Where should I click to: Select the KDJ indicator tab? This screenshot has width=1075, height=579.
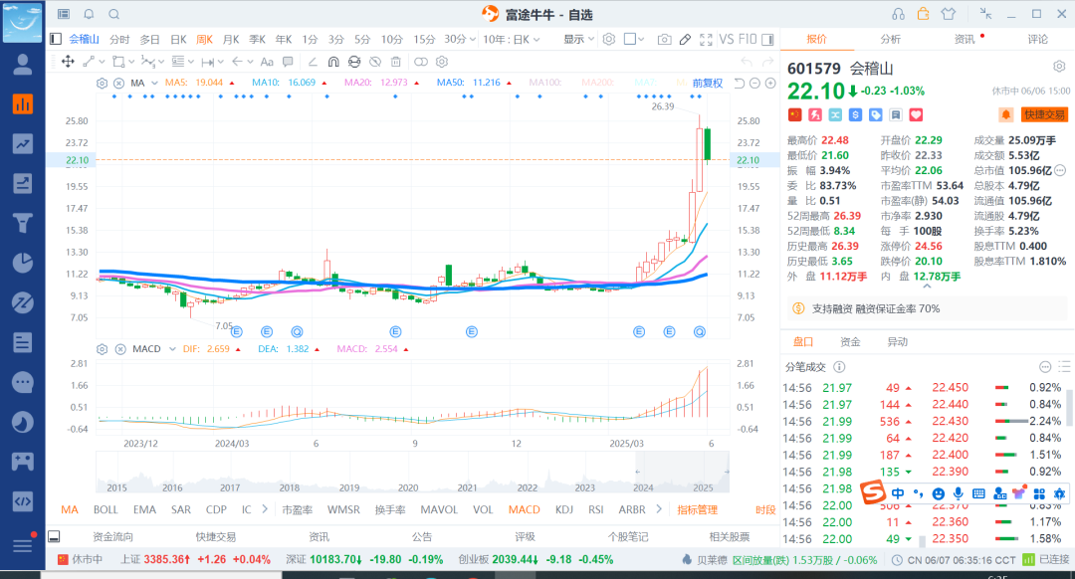tap(564, 509)
